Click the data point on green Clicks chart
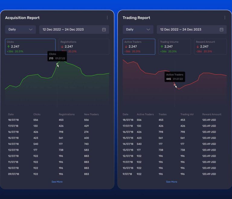 coord(57,64)
